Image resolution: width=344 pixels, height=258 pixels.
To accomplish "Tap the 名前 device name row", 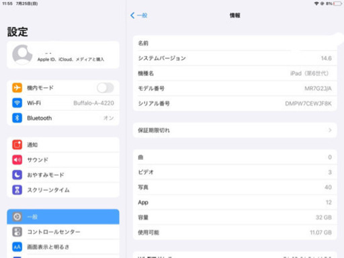I will 235,43.
